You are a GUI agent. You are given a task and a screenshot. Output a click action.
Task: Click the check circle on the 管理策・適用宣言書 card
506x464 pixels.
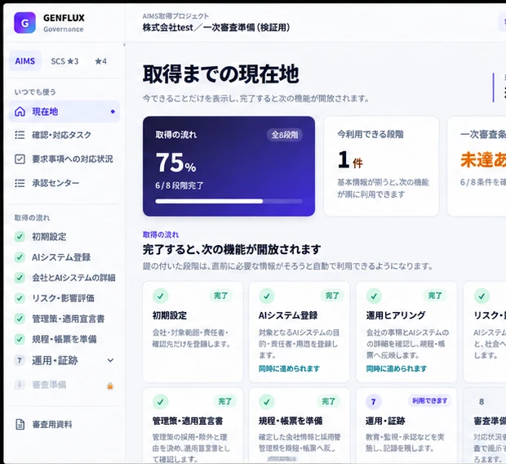tap(161, 402)
